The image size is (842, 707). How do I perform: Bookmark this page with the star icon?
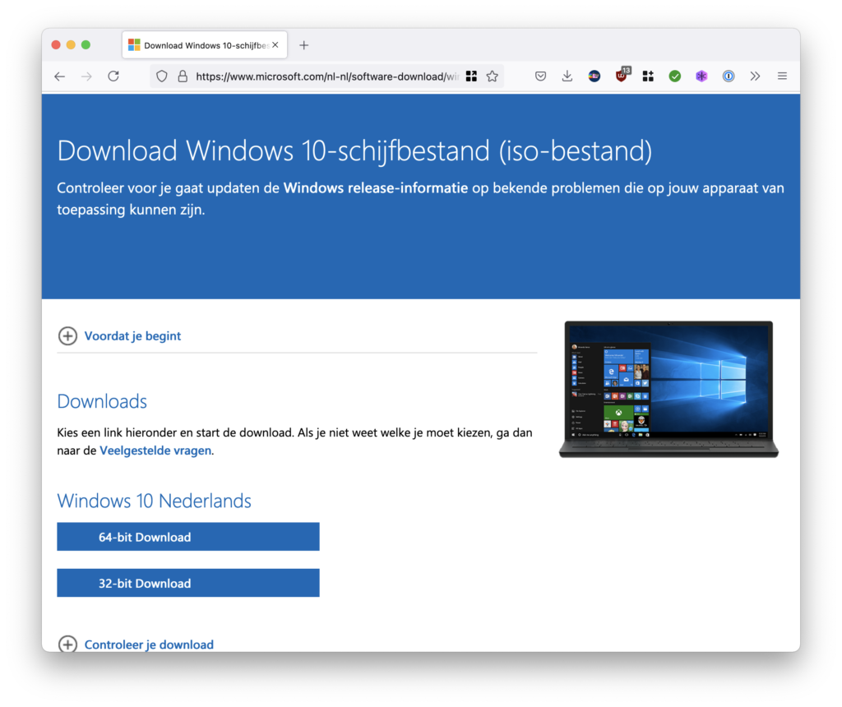click(x=493, y=76)
